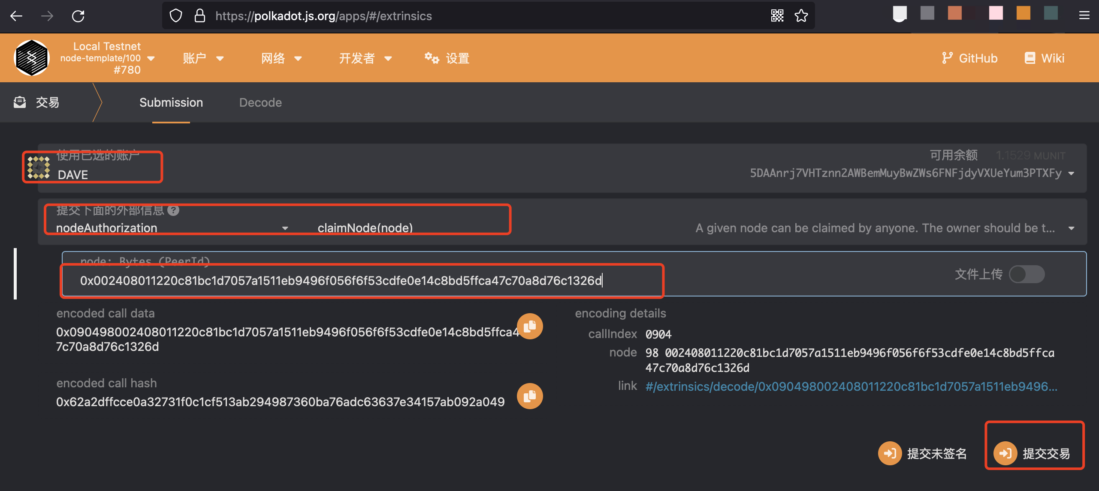The image size is (1099, 491).
Task: Expand the call description dropdown arrow
Action: [x=1071, y=228]
